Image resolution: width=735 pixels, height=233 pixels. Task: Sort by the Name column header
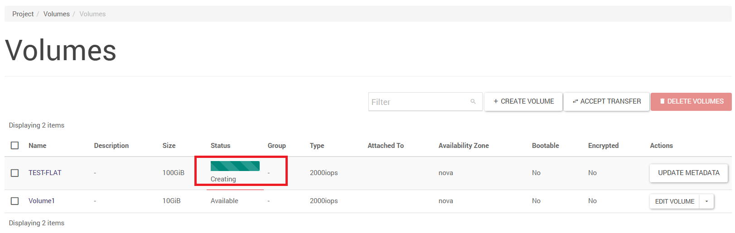pos(37,146)
